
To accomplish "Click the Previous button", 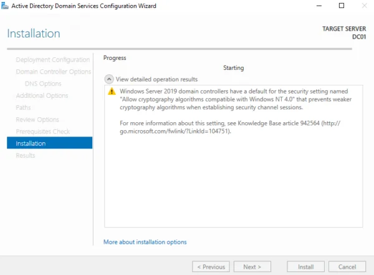I will (x=211, y=266).
